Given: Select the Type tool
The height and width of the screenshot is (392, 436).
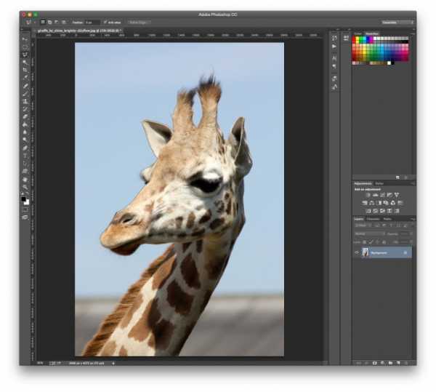Looking at the screenshot, I should [x=25, y=155].
